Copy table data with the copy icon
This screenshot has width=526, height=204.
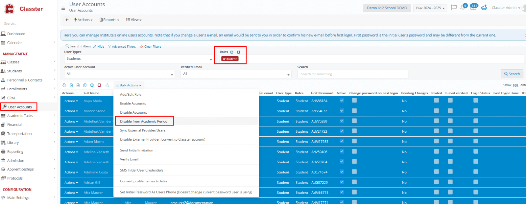click(x=85, y=85)
